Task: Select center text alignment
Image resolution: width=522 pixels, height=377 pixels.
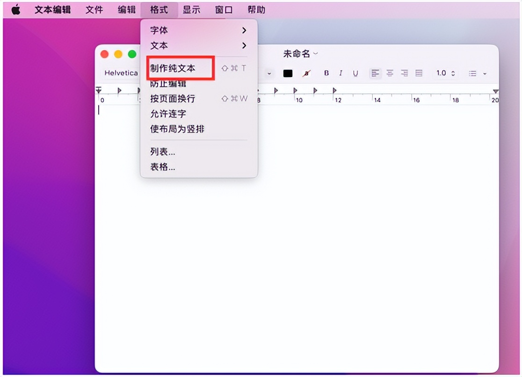Action: click(x=389, y=73)
